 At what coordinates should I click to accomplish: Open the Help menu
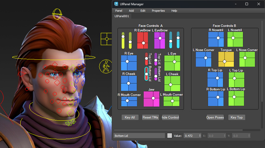click(x=174, y=11)
